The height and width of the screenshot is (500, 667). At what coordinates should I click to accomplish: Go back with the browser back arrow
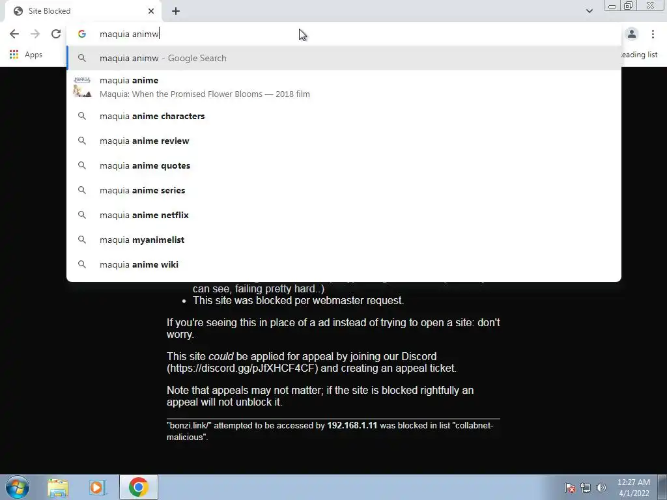[x=14, y=34]
